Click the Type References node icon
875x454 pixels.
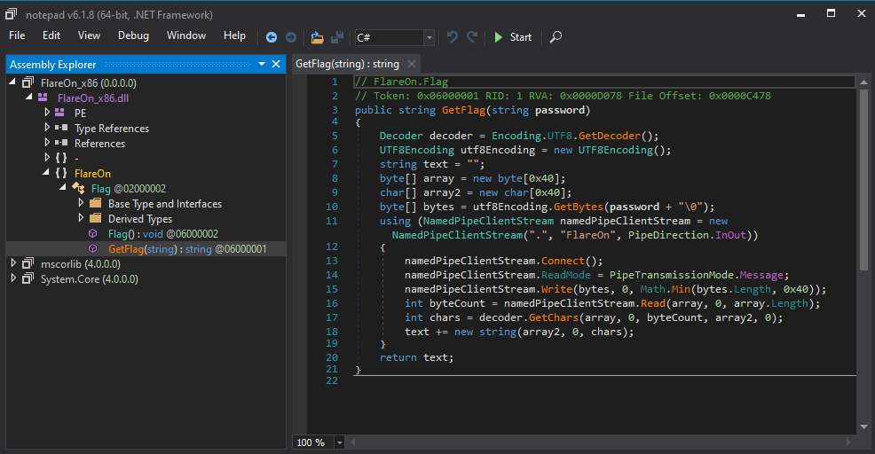click(61, 128)
